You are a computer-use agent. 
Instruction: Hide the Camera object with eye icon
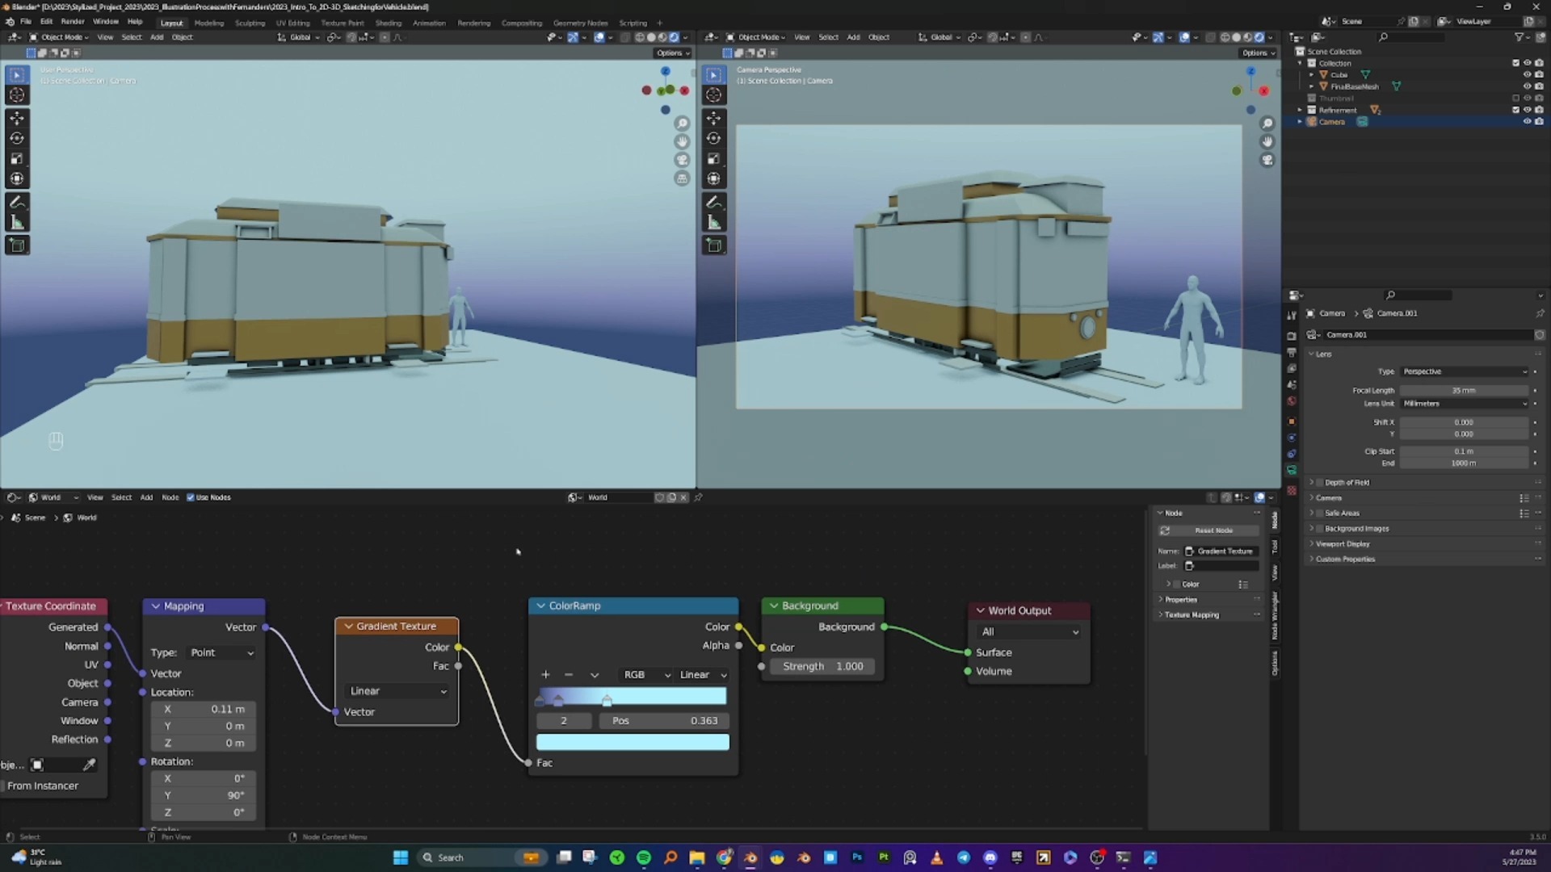click(x=1527, y=122)
